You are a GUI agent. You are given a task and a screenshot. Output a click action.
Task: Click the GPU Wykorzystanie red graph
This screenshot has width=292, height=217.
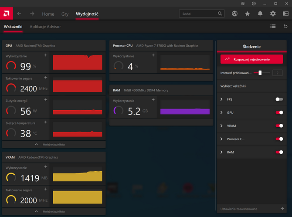click(x=78, y=62)
